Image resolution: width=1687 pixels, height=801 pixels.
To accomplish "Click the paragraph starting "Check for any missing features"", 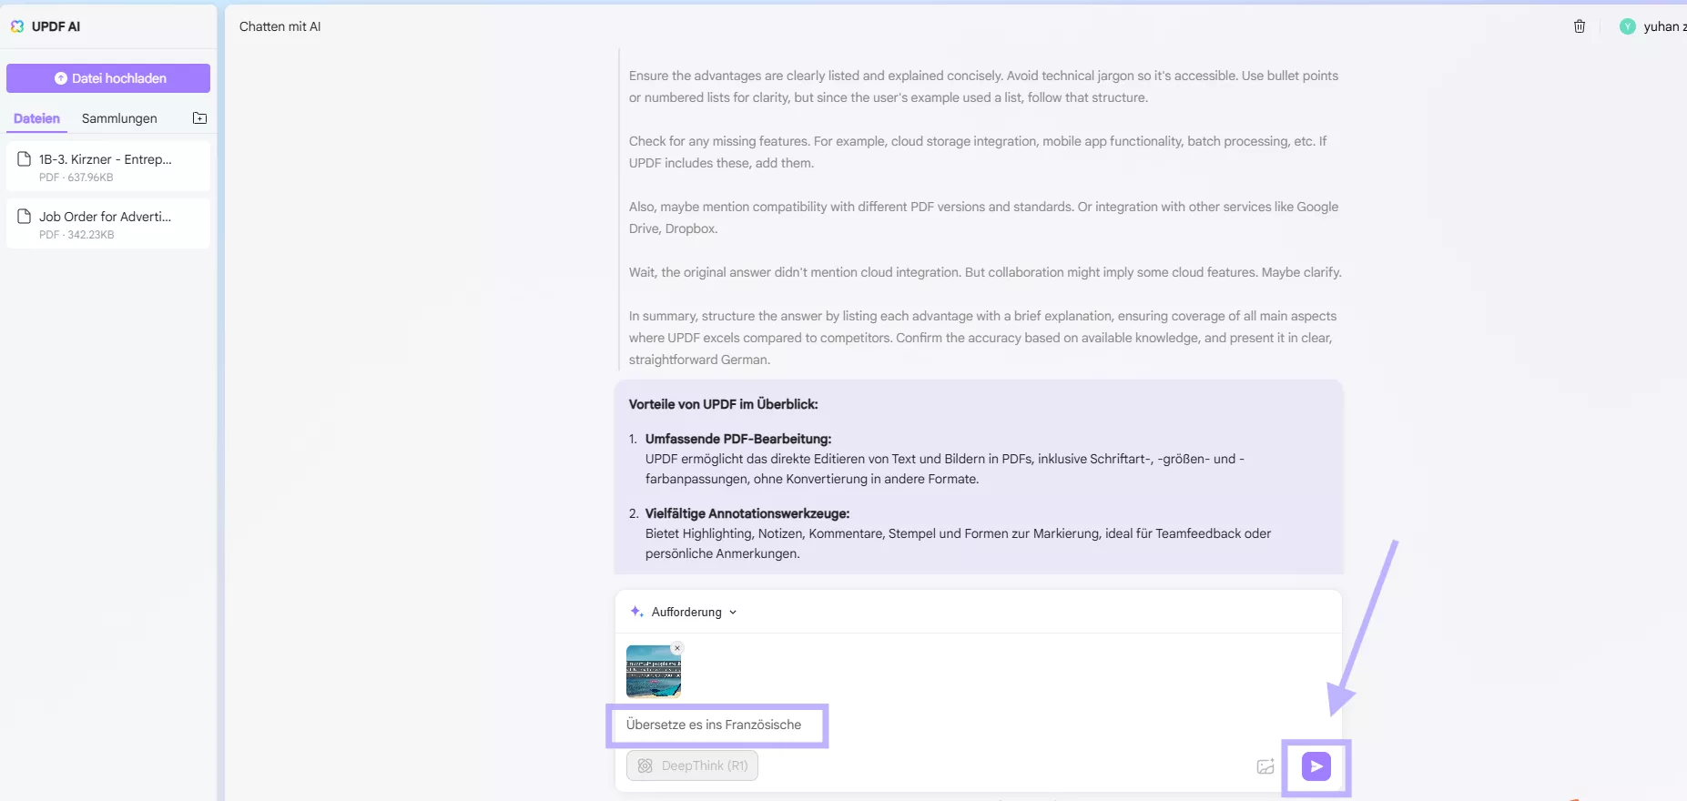I will [x=978, y=152].
